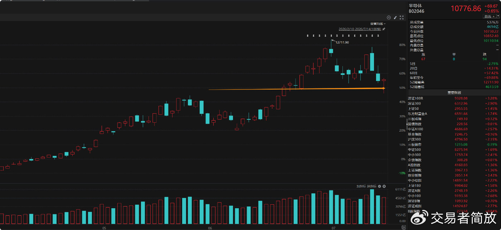The image size is (501, 230).
Task: Click the orange horizontal support line
Action: [x=297, y=89]
